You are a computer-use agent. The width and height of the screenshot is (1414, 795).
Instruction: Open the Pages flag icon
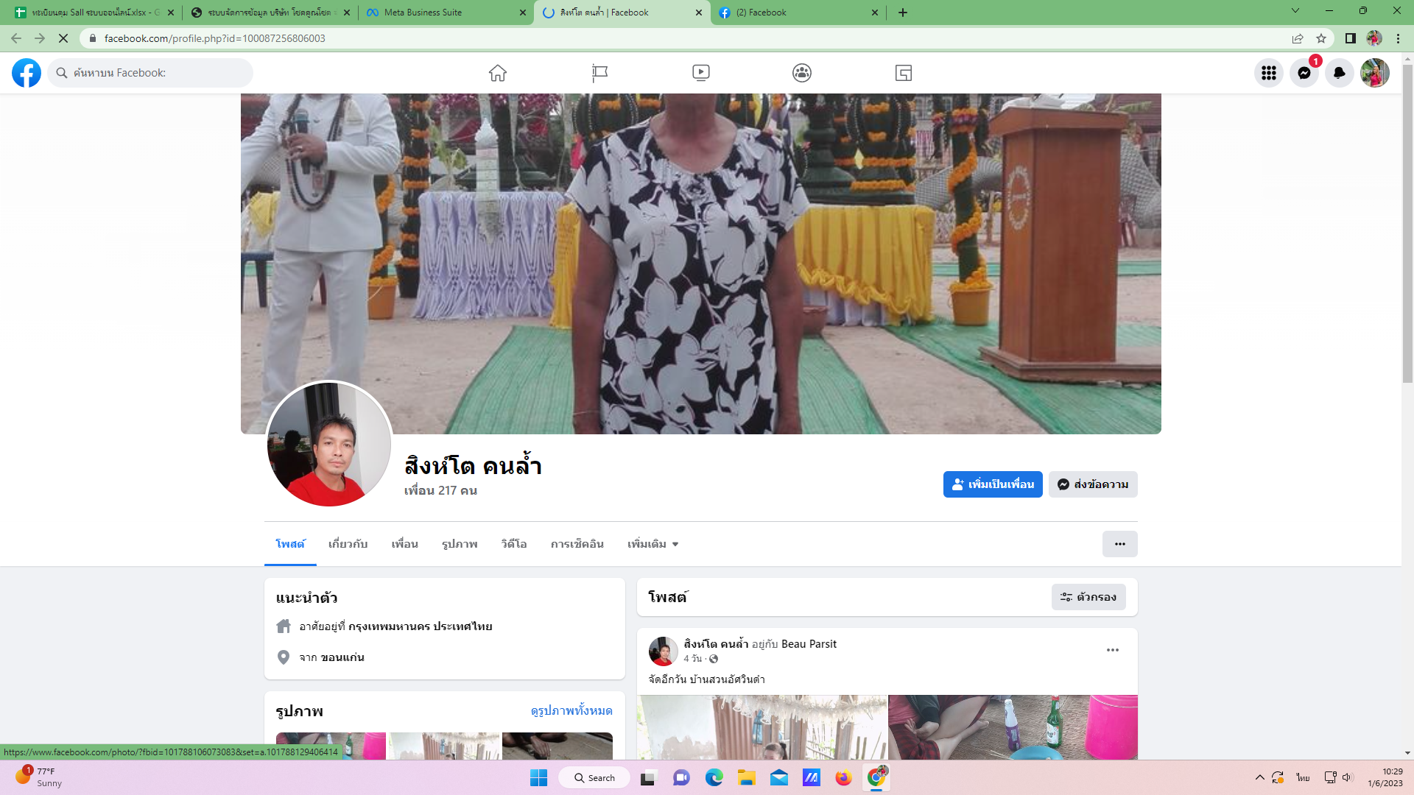(x=599, y=73)
